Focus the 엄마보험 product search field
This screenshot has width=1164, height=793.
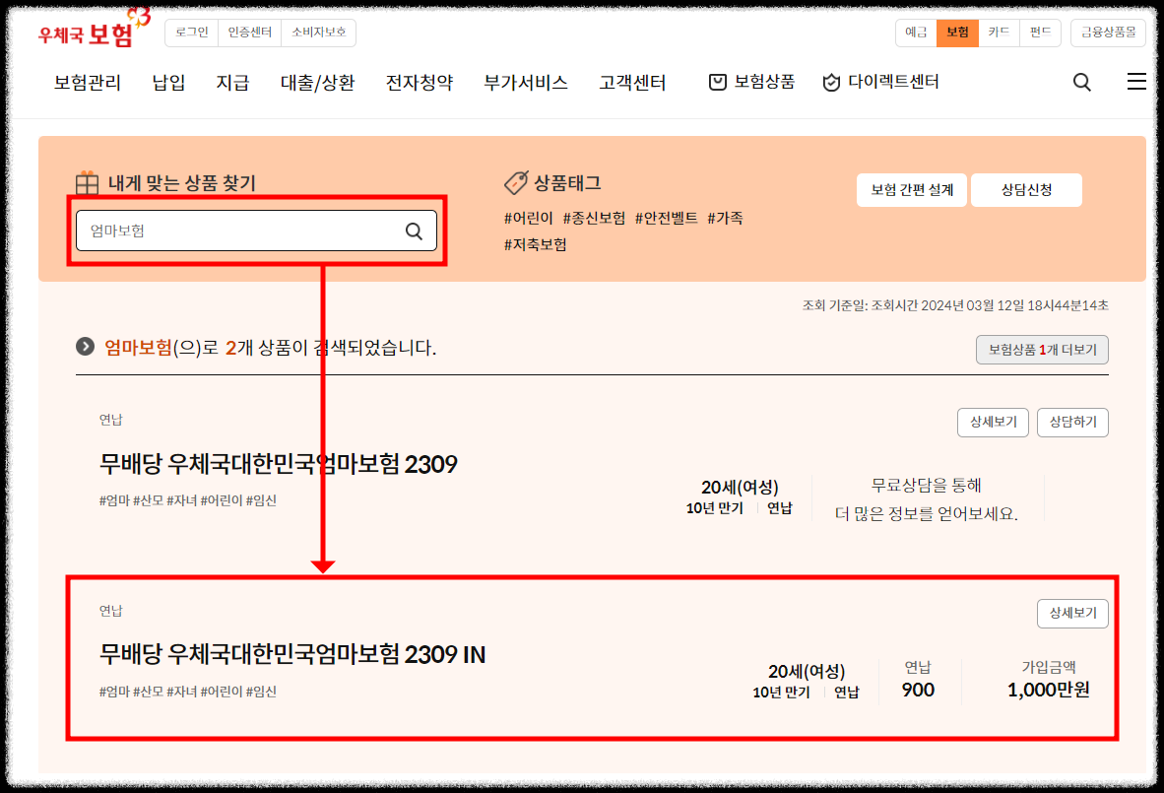[256, 231]
